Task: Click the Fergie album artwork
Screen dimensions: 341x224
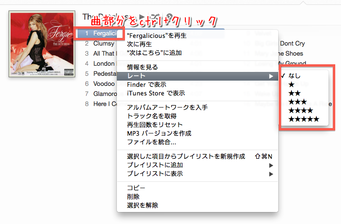Action: tap(42, 44)
